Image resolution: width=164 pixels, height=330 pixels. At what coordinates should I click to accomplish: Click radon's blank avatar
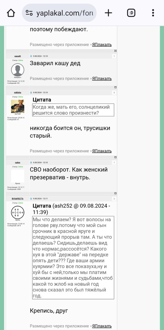pos(18,176)
